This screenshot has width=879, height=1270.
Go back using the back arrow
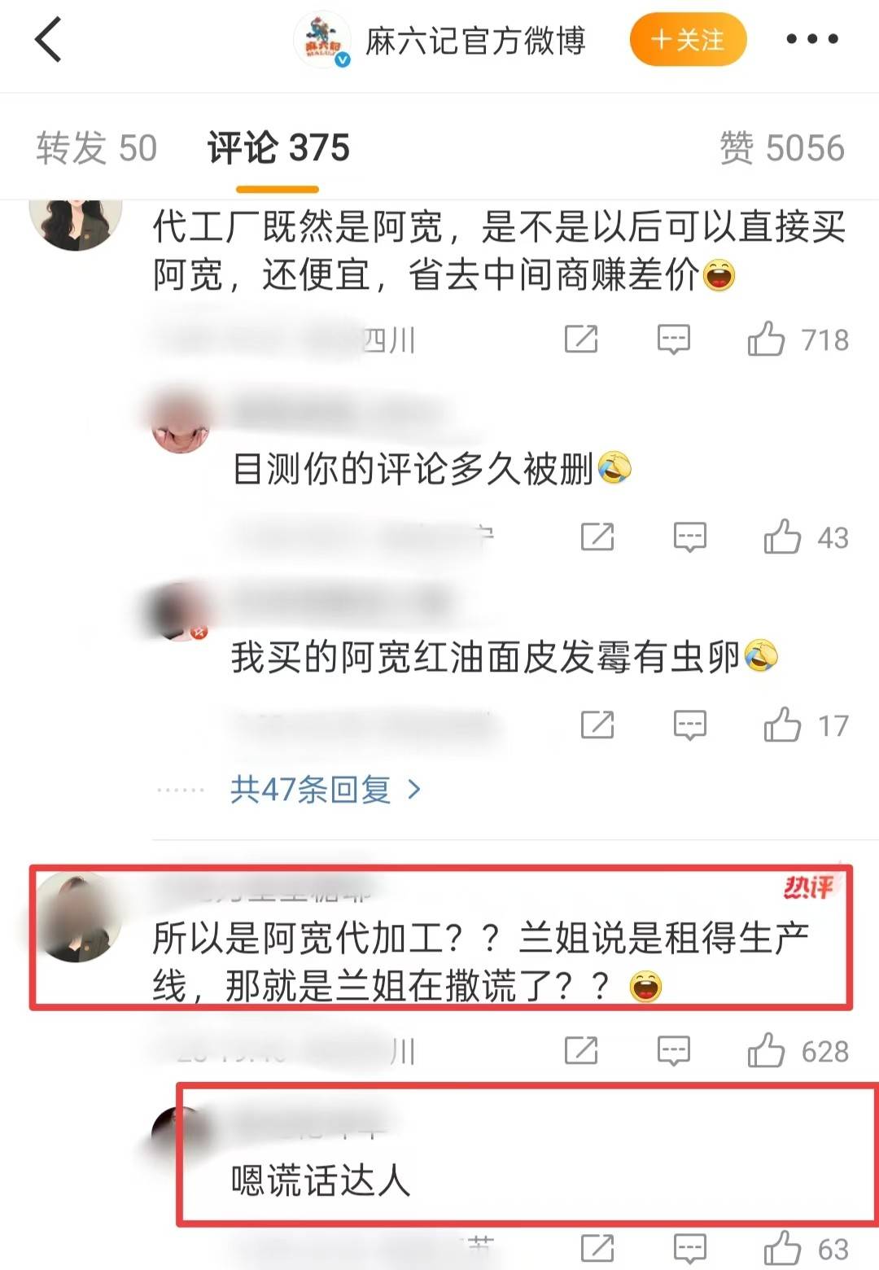pyautogui.click(x=48, y=40)
